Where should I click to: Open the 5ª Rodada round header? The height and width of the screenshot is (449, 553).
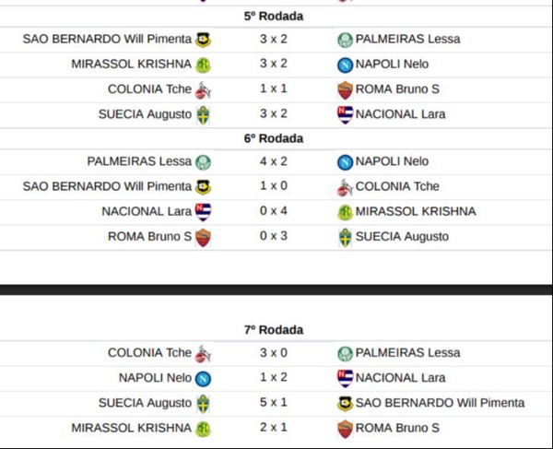point(274,17)
